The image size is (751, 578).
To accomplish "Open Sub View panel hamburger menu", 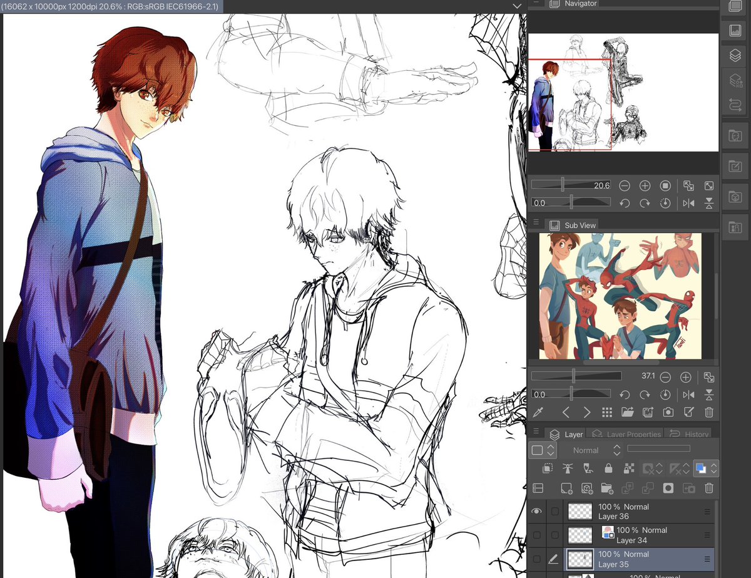I will (x=536, y=222).
